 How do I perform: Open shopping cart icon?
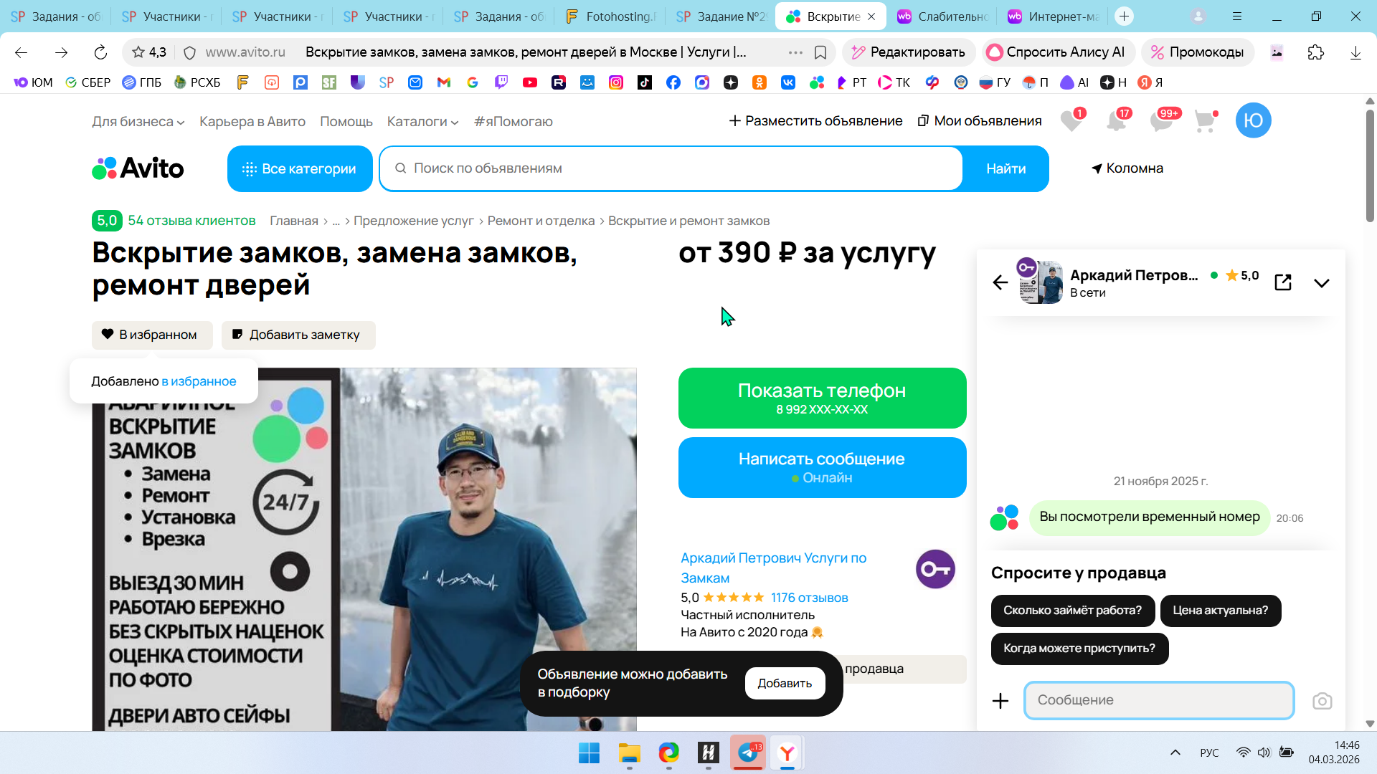pyautogui.click(x=1206, y=121)
